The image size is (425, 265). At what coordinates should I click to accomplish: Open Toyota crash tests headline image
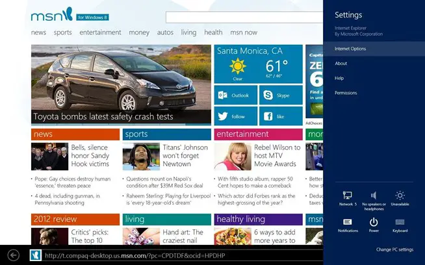point(121,85)
